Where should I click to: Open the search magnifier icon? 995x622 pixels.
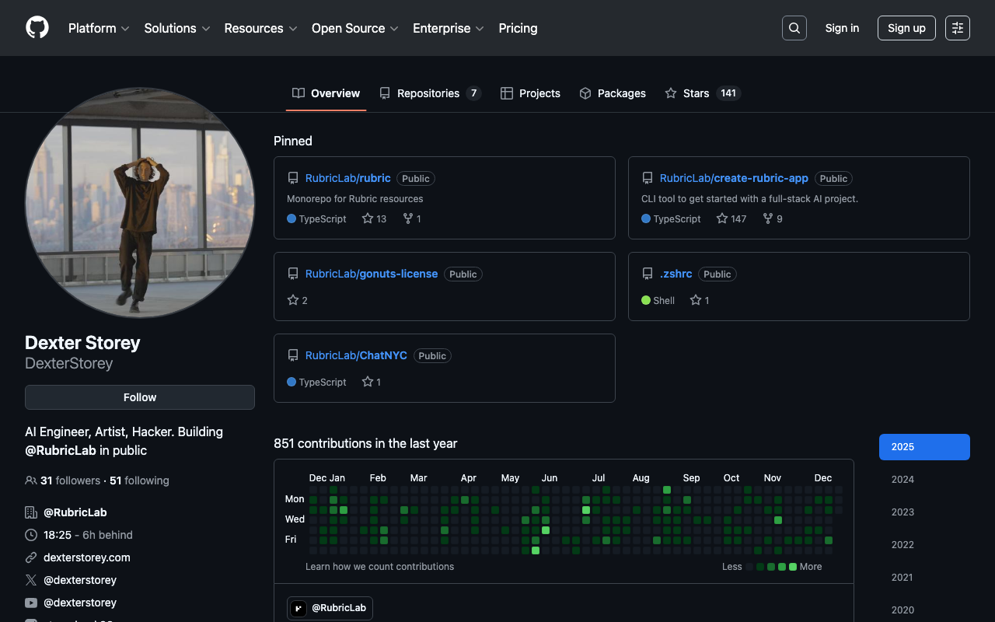tap(794, 28)
